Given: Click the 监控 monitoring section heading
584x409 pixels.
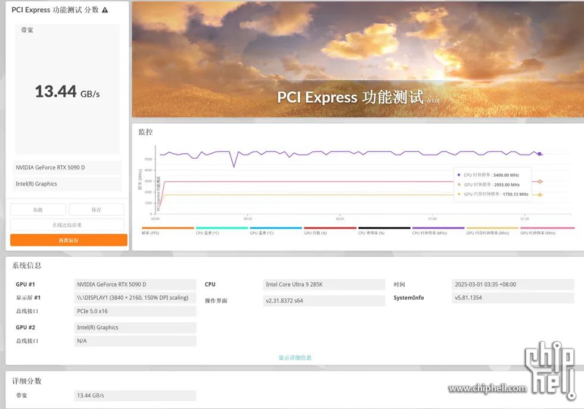Looking at the screenshot, I should pos(145,132).
